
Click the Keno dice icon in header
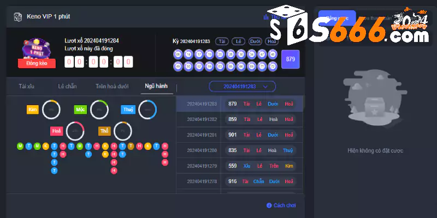17,16
